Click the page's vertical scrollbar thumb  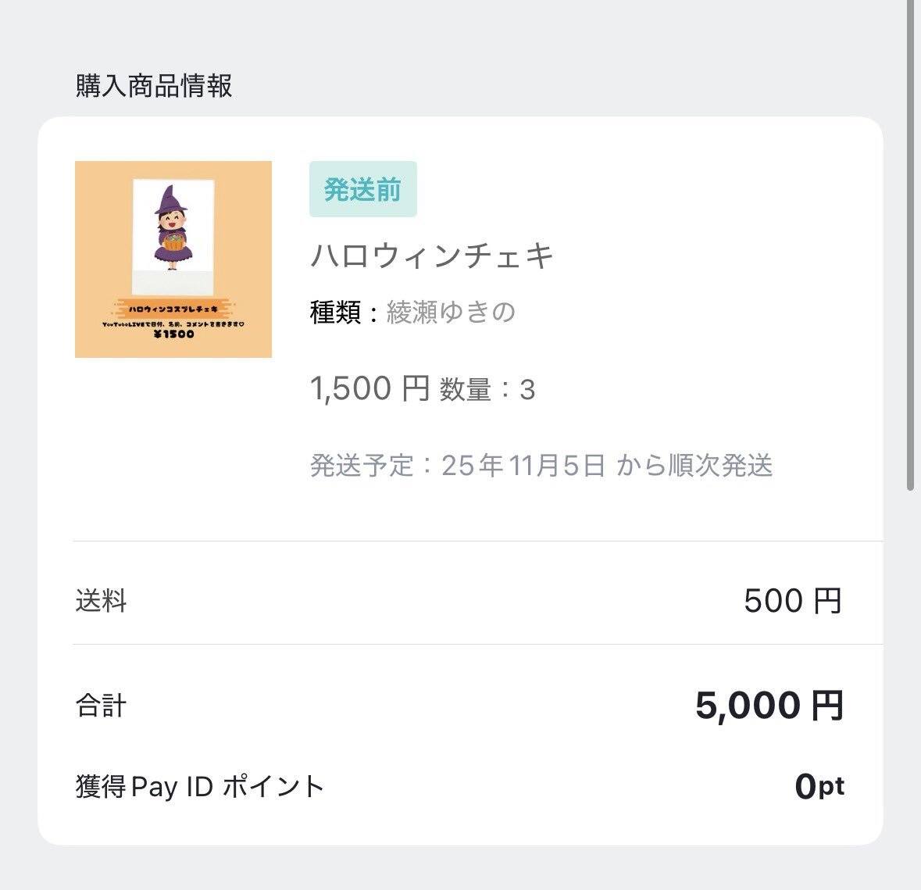click(x=910, y=242)
